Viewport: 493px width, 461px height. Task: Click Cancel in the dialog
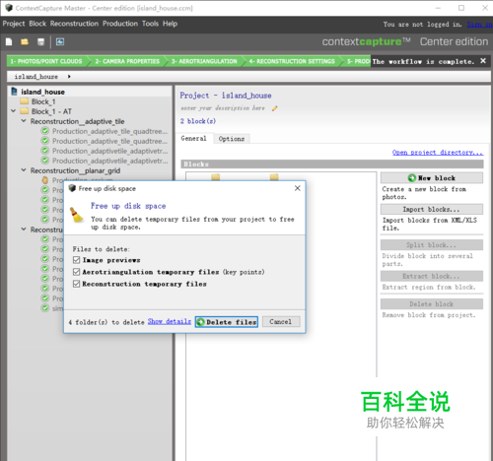tap(280, 322)
